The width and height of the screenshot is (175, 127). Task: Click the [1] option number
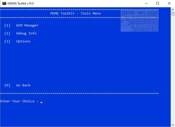click(7, 25)
